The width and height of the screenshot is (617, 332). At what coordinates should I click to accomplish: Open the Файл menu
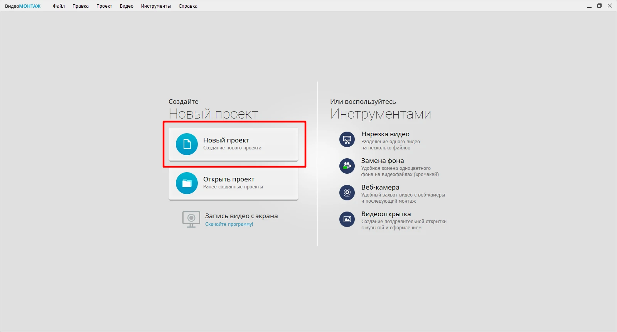(59, 6)
